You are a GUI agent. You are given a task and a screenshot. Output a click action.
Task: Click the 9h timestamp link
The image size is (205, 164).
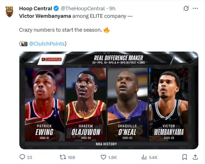tap(112, 8)
